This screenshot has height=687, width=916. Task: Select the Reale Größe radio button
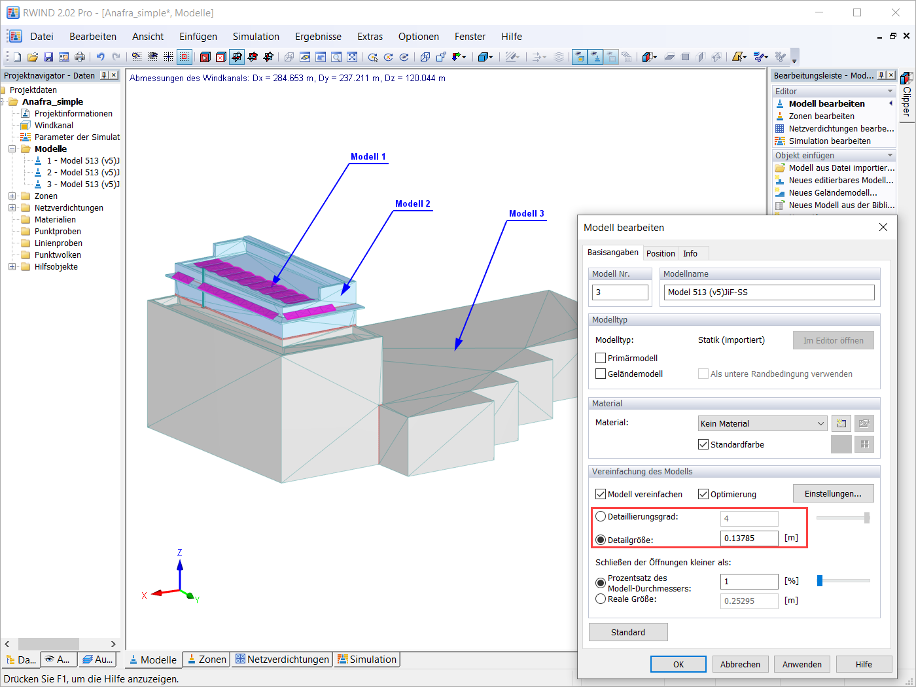(601, 599)
